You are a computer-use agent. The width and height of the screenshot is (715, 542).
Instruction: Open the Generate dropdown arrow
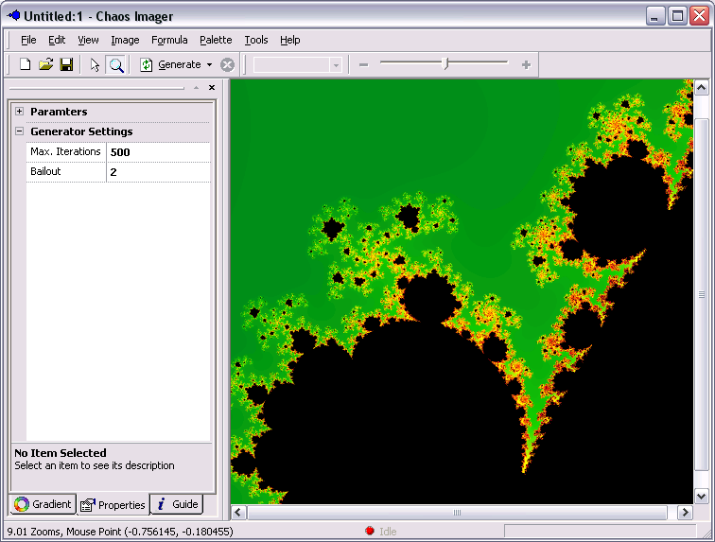[x=209, y=64]
